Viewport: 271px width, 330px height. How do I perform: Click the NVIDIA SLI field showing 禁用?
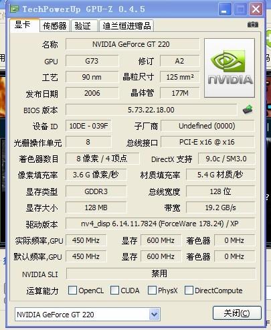(161, 274)
